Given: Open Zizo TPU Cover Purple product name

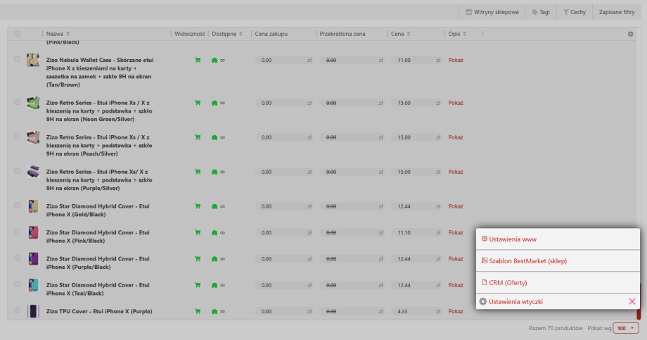Looking at the screenshot, I should coord(99,312).
